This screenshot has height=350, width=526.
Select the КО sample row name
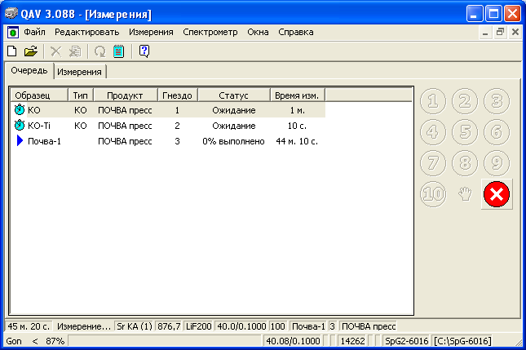(34, 110)
